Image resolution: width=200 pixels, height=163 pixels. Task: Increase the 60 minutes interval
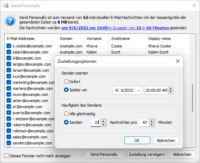click(x=151, y=121)
